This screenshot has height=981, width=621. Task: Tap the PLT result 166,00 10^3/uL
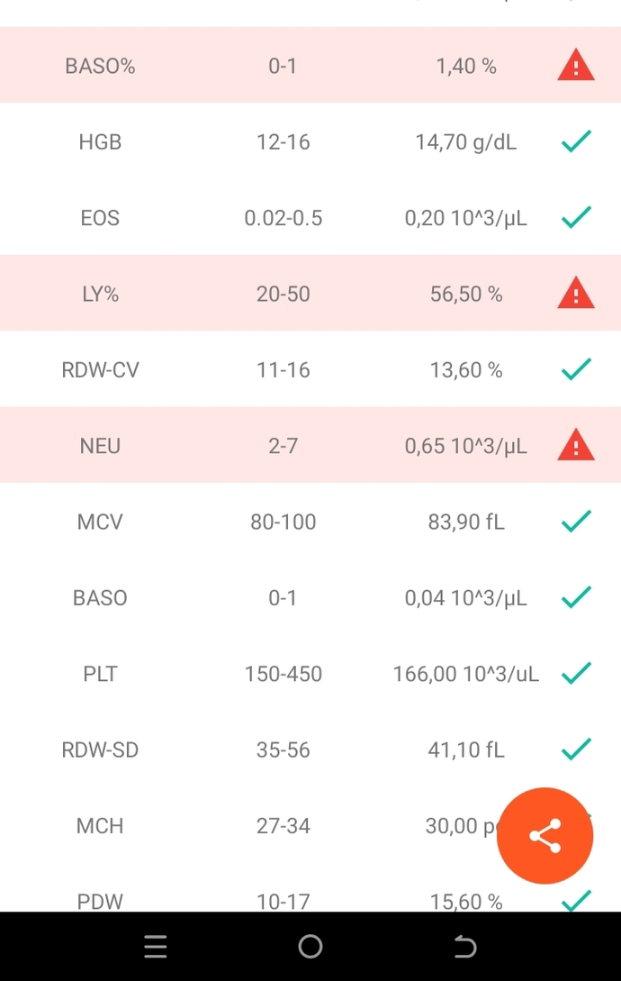coord(466,674)
